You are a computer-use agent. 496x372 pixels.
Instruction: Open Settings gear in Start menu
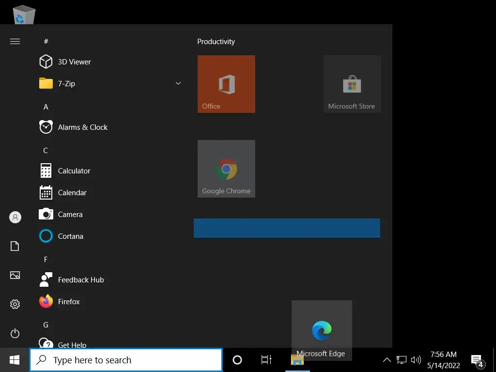tap(15, 304)
